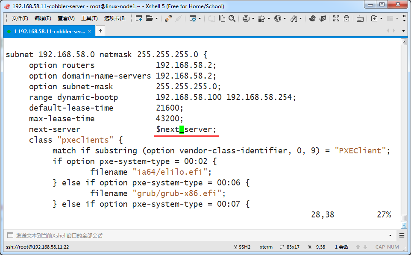Add a new tab with the plus button
Image resolution: width=411 pixels, height=255 pixels.
point(100,31)
